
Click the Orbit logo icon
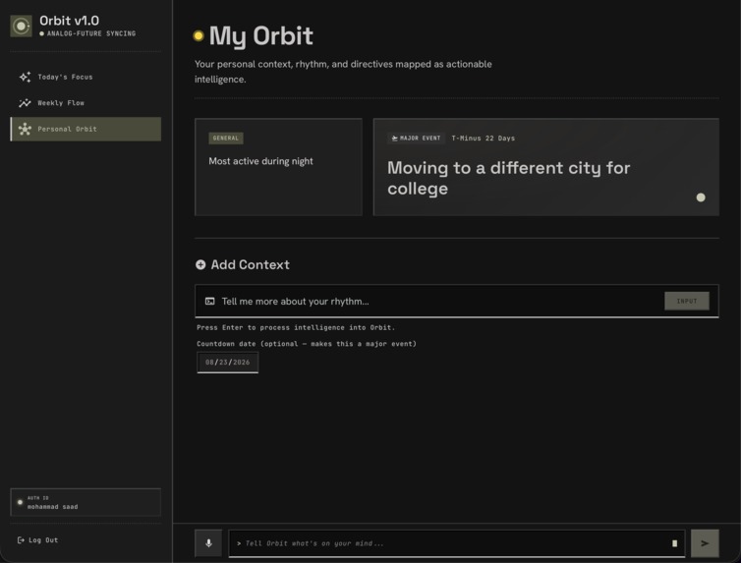[22, 26]
